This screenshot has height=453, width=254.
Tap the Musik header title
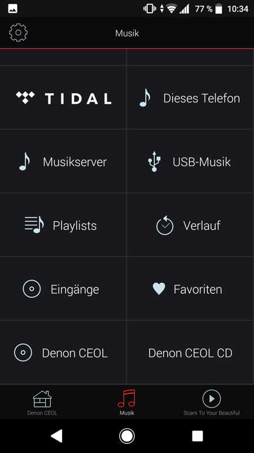tap(127, 33)
